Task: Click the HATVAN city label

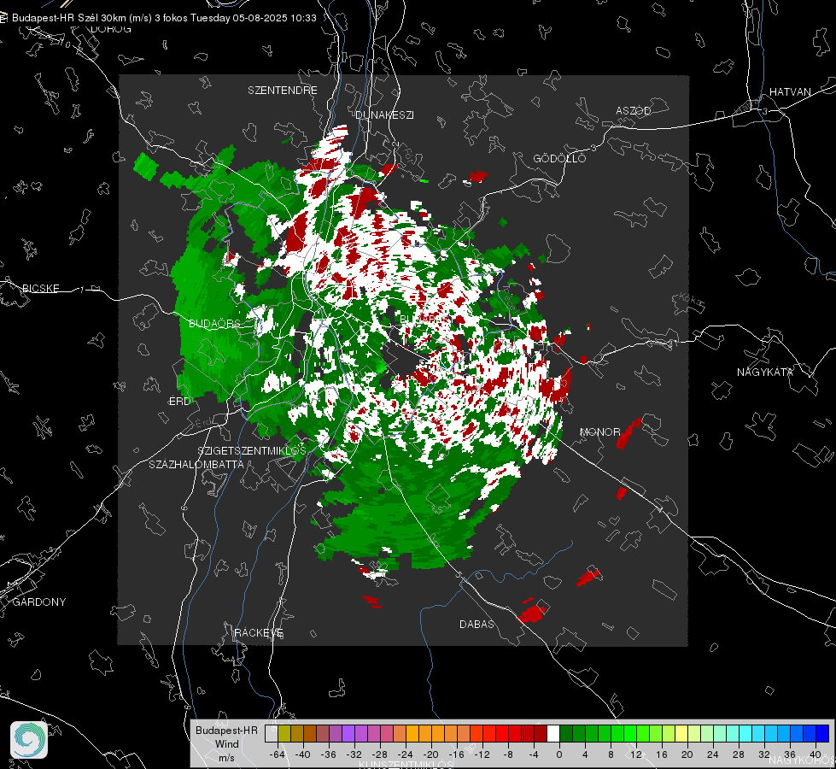Action: [x=790, y=91]
